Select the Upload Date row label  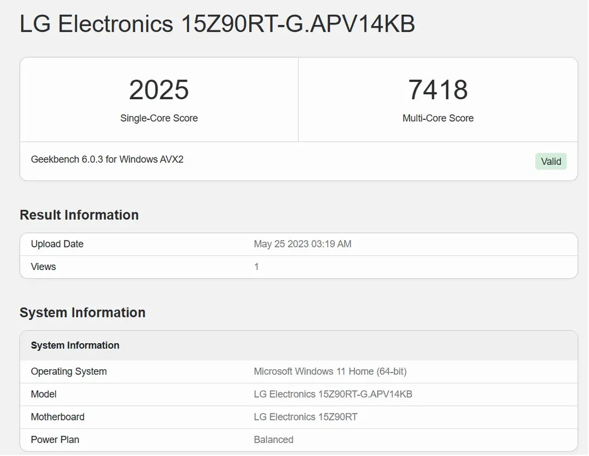[57, 244]
